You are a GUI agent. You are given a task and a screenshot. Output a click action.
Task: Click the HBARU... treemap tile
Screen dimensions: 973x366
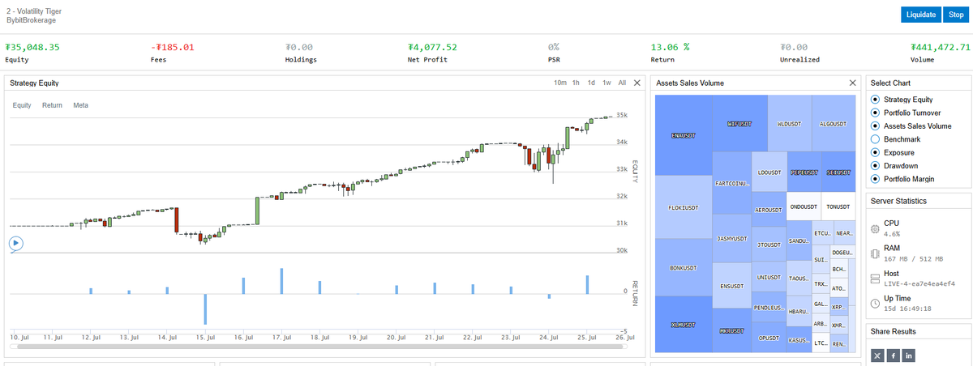click(799, 311)
